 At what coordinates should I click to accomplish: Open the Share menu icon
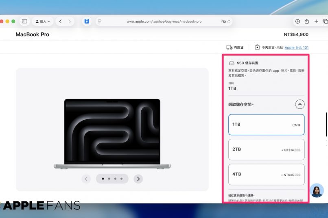click(x=307, y=22)
